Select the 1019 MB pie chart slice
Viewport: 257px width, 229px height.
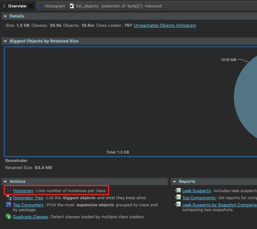(x=246, y=97)
